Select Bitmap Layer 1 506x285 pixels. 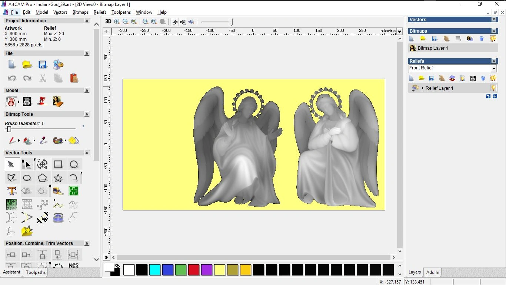pyautogui.click(x=433, y=48)
